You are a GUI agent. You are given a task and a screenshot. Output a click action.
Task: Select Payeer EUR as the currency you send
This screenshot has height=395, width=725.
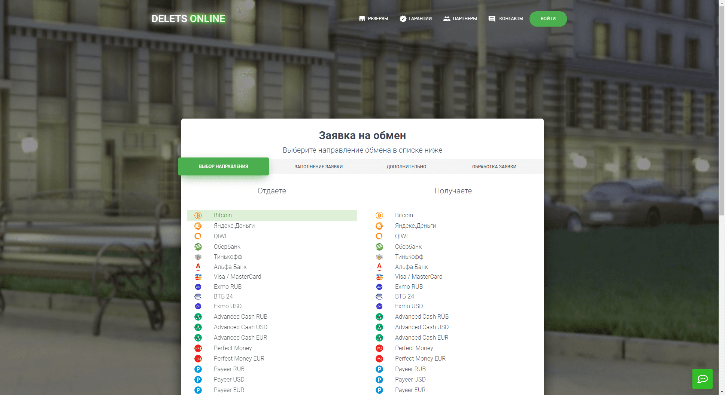click(x=228, y=390)
